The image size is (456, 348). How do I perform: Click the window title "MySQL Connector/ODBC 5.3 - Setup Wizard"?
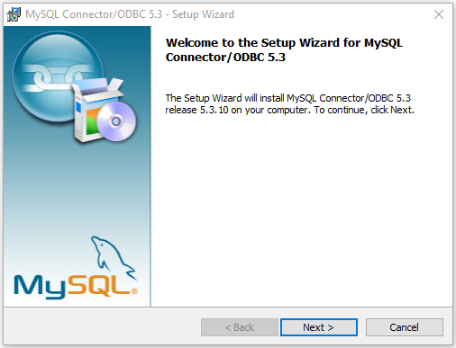click(x=130, y=14)
